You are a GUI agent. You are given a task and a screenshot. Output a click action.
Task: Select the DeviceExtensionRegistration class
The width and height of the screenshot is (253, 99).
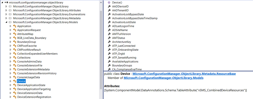point(34,97)
